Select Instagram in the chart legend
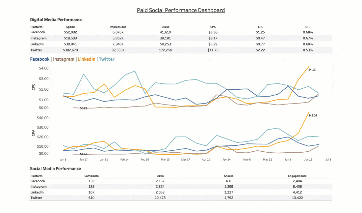This screenshot has height=213, width=362. tap(64, 59)
